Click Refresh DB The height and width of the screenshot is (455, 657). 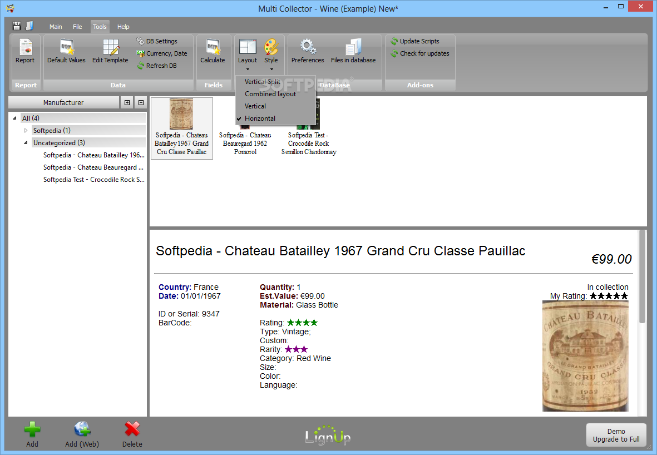point(157,66)
